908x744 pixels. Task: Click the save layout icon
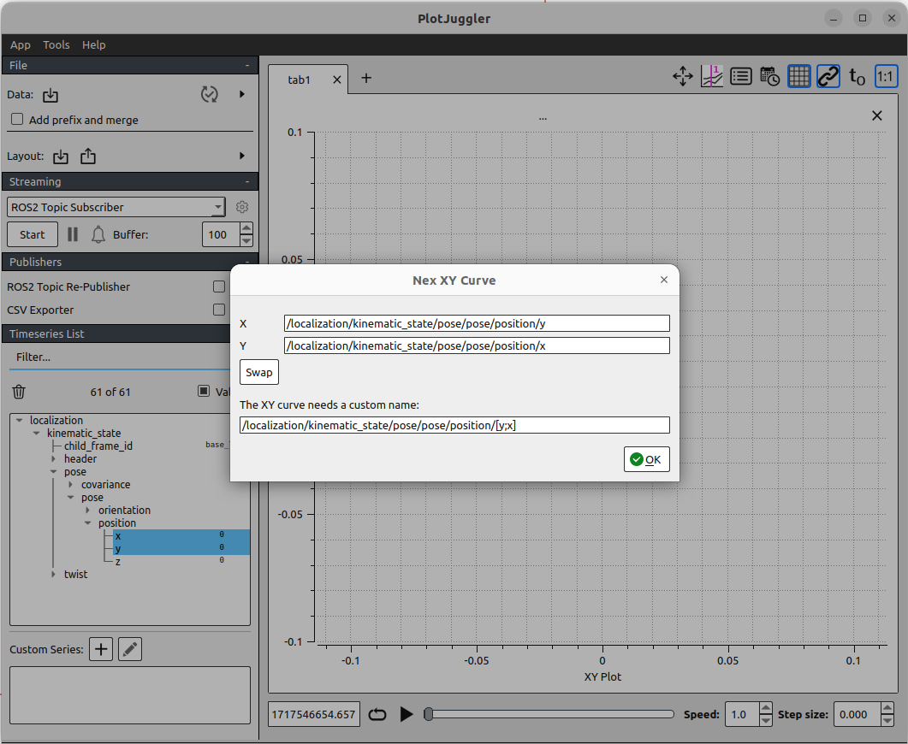[88, 156]
